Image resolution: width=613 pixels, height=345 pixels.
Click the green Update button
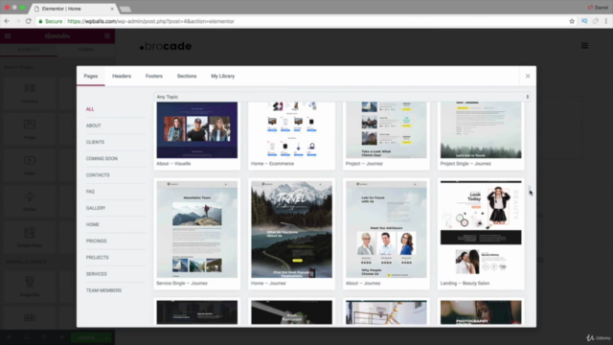[86, 337]
